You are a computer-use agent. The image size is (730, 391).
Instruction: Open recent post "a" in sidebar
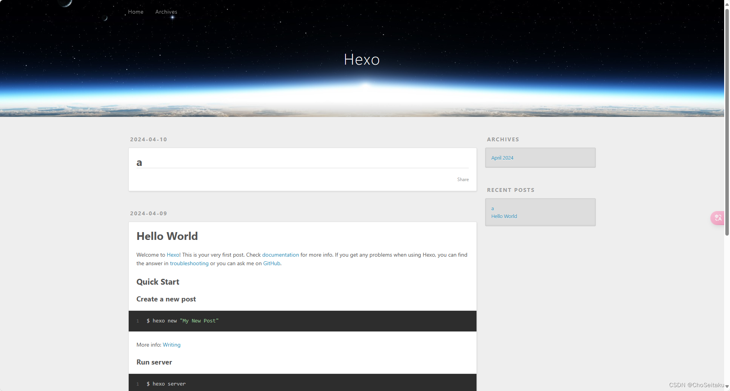pyautogui.click(x=493, y=208)
